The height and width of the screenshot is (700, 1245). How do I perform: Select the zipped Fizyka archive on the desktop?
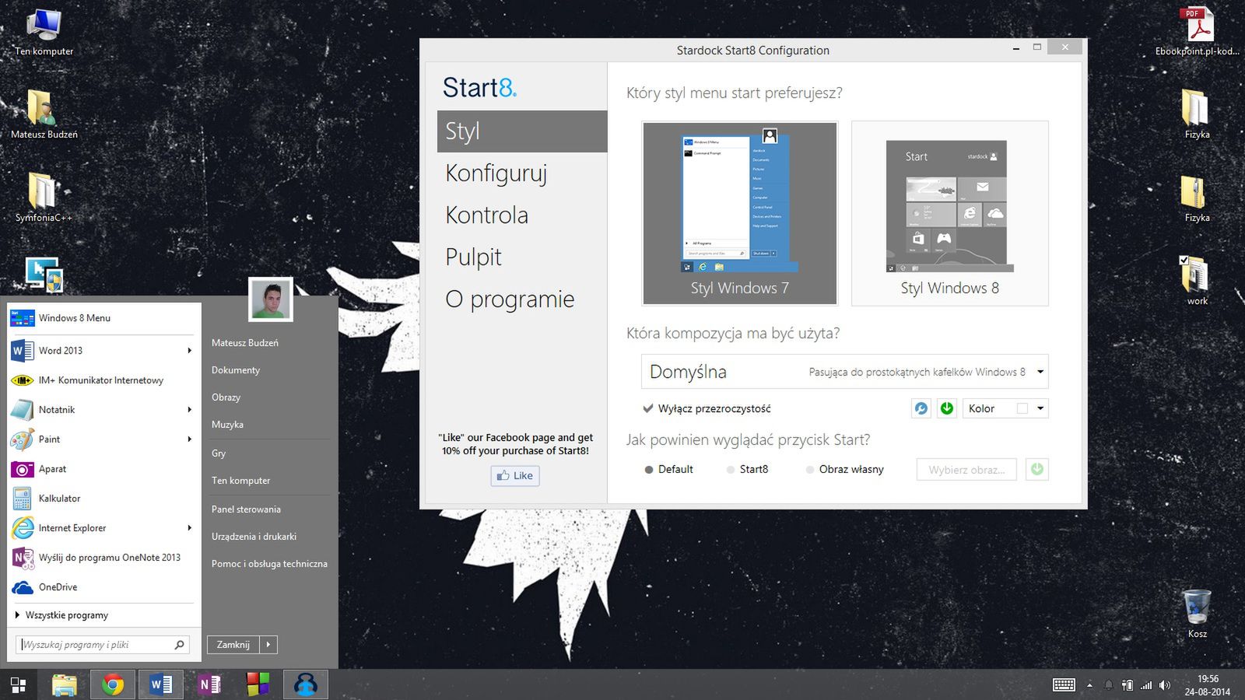pyautogui.click(x=1197, y=198)
